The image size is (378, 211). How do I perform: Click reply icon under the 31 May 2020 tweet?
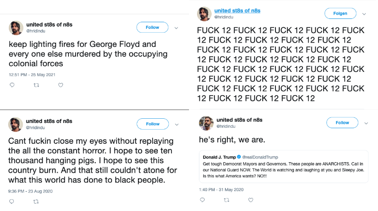pyautogui.click(x=202, y=201)
